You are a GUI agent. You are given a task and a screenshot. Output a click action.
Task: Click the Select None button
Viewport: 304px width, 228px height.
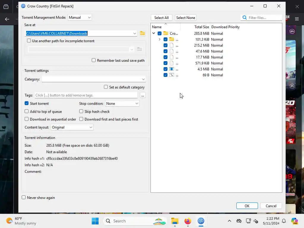click(186, 18)
